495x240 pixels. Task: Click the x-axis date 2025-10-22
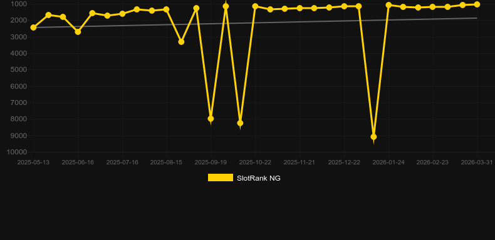point(255,162)
